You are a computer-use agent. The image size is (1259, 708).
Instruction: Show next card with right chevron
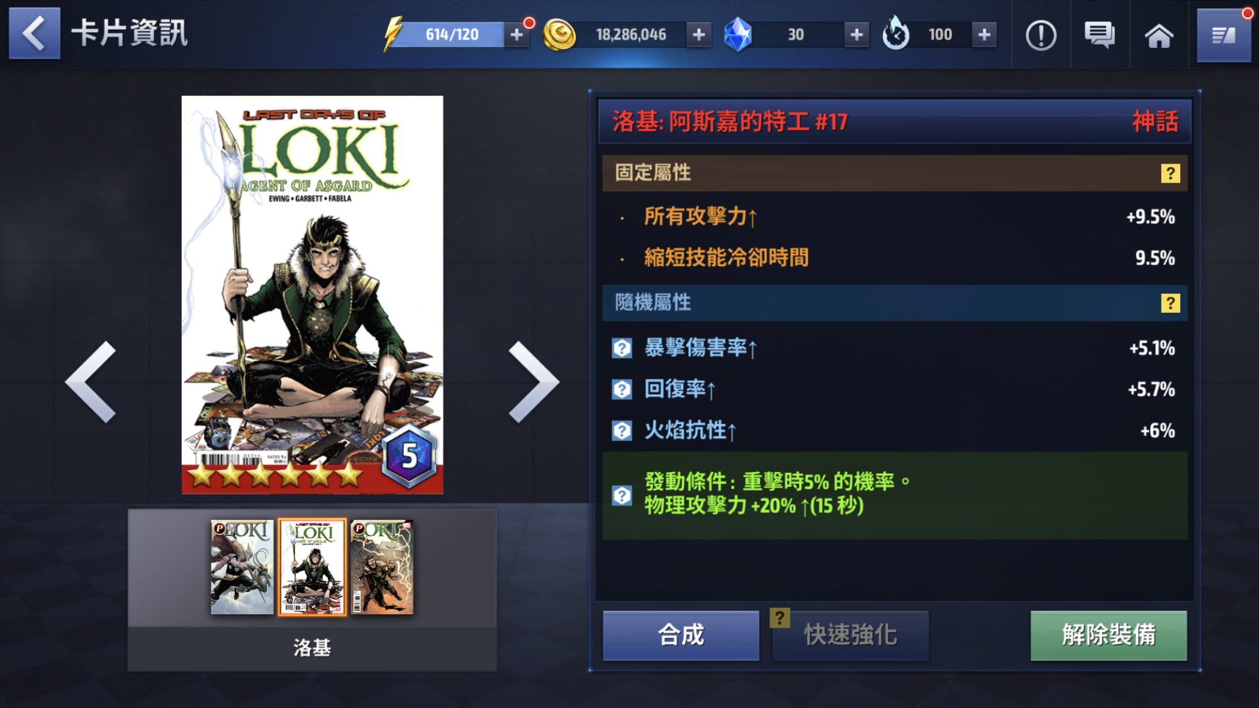point(533,381)
